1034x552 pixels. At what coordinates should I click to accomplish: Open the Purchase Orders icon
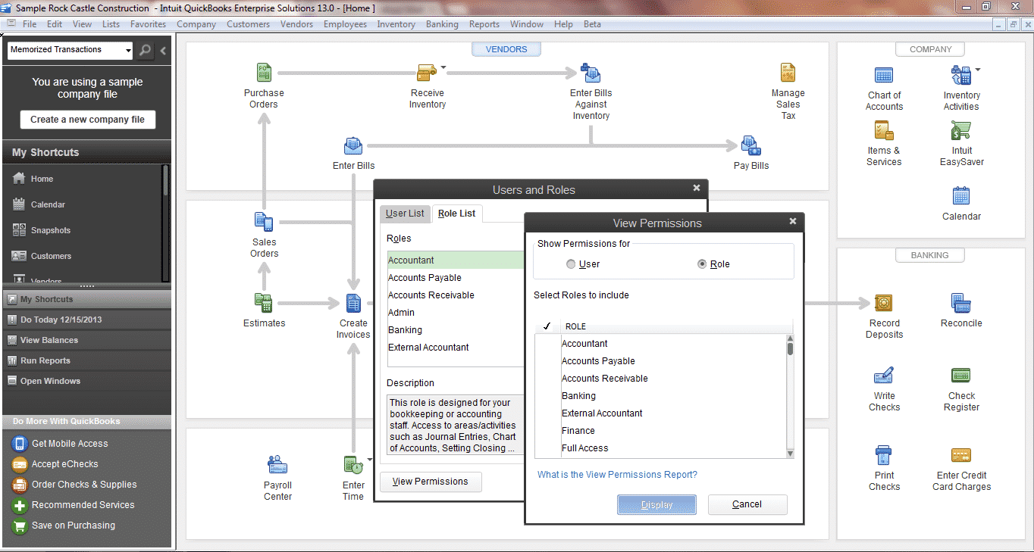[x=264, y=73]
